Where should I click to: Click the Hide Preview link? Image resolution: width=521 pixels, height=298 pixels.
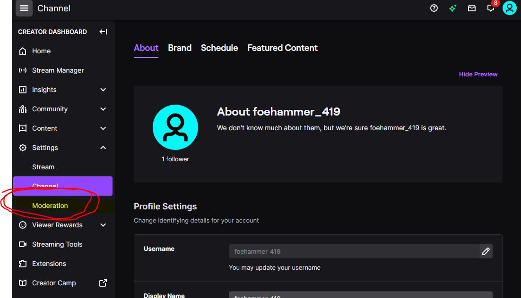[x=478, y=74]
